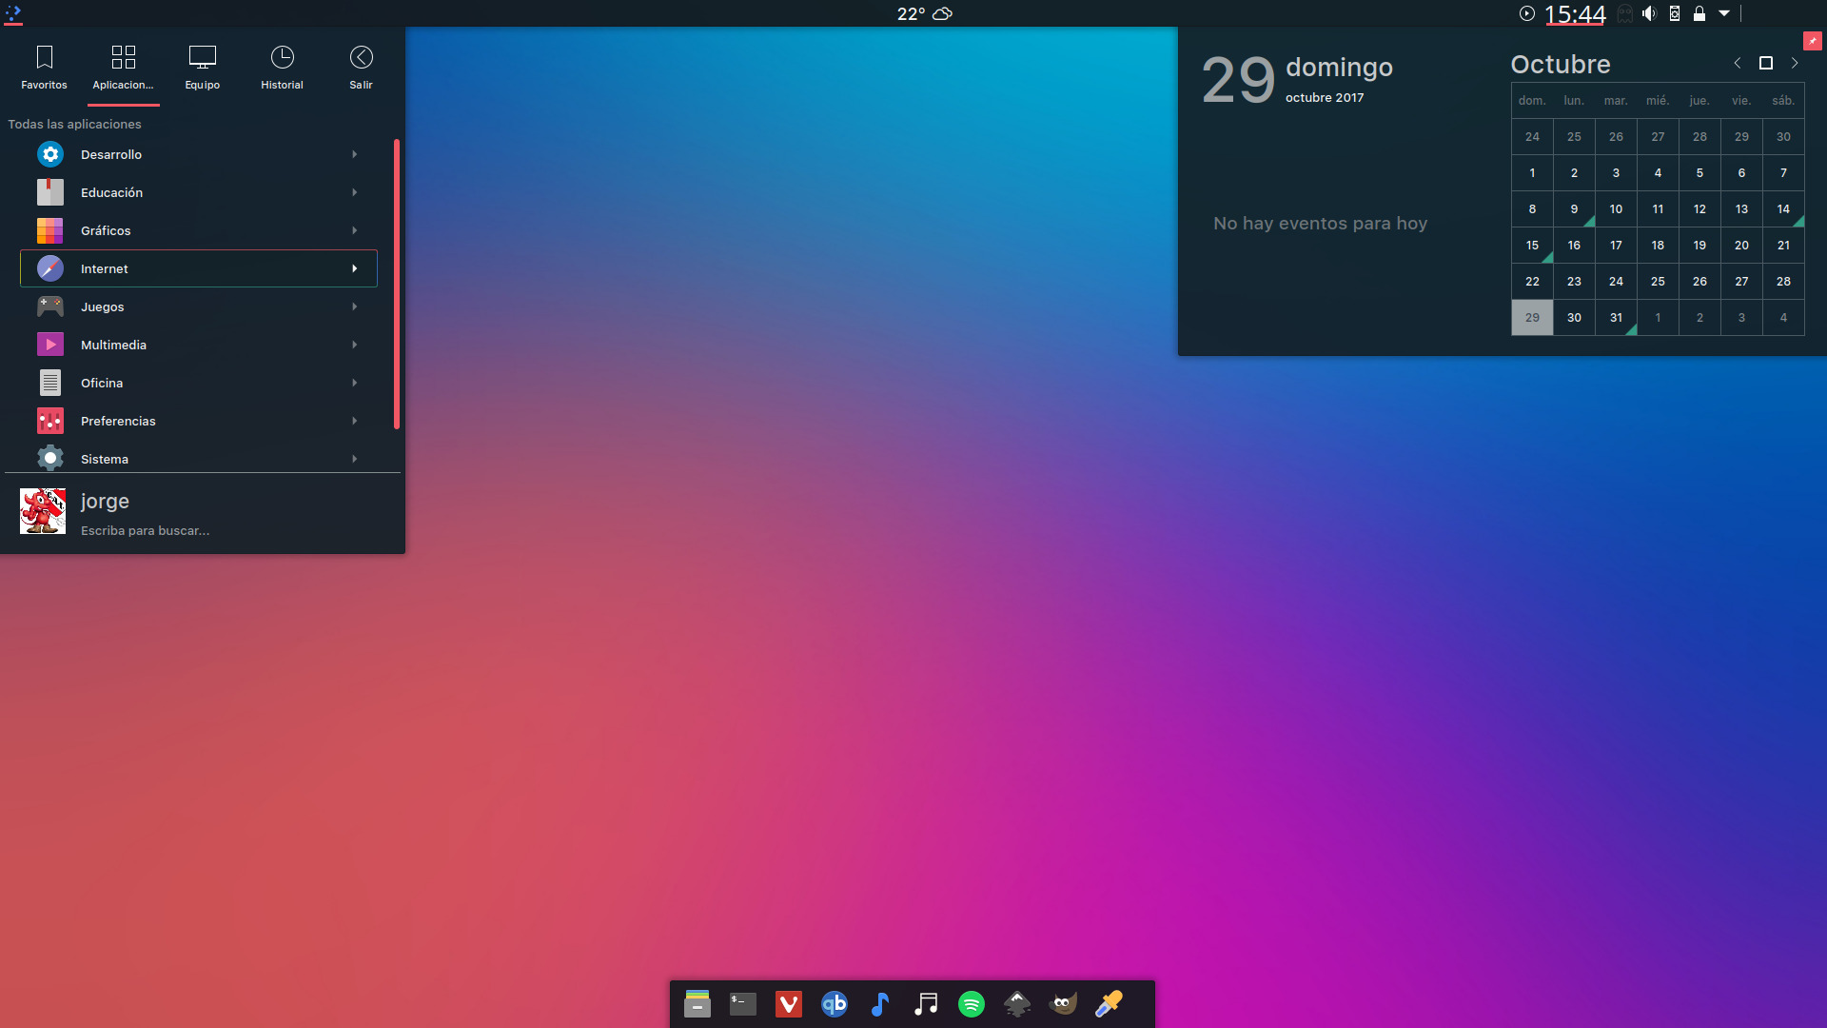The height and width of the screenshot is (1028, 1827).
Task: Expand the Oficina category
Action: pyautogui.click(x=198, y=383)
